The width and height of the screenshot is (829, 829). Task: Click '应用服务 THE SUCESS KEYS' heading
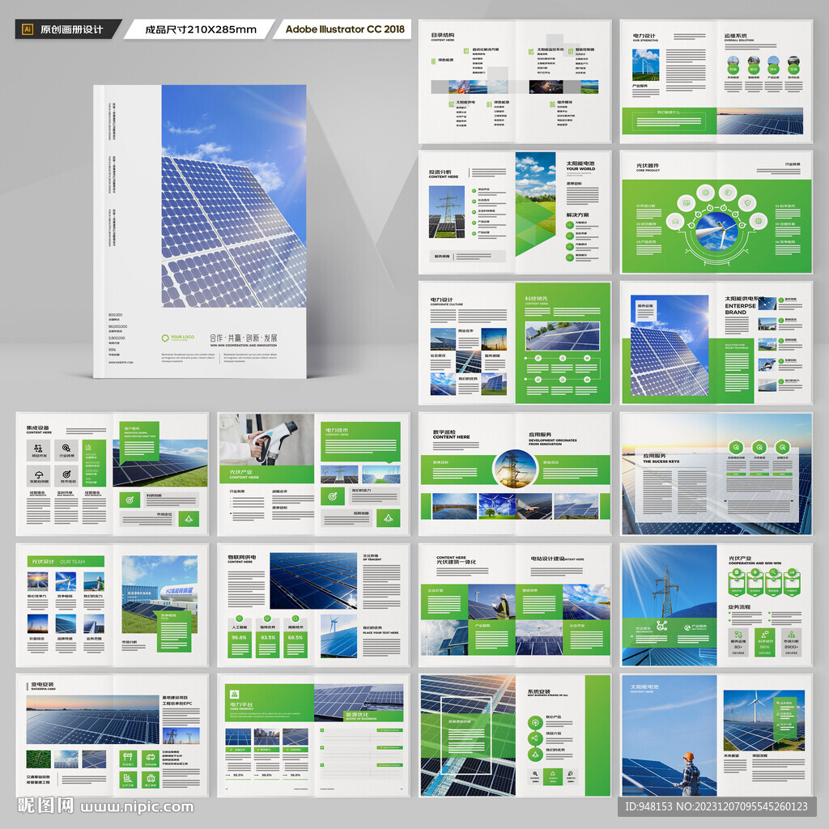tap(661, 458)
